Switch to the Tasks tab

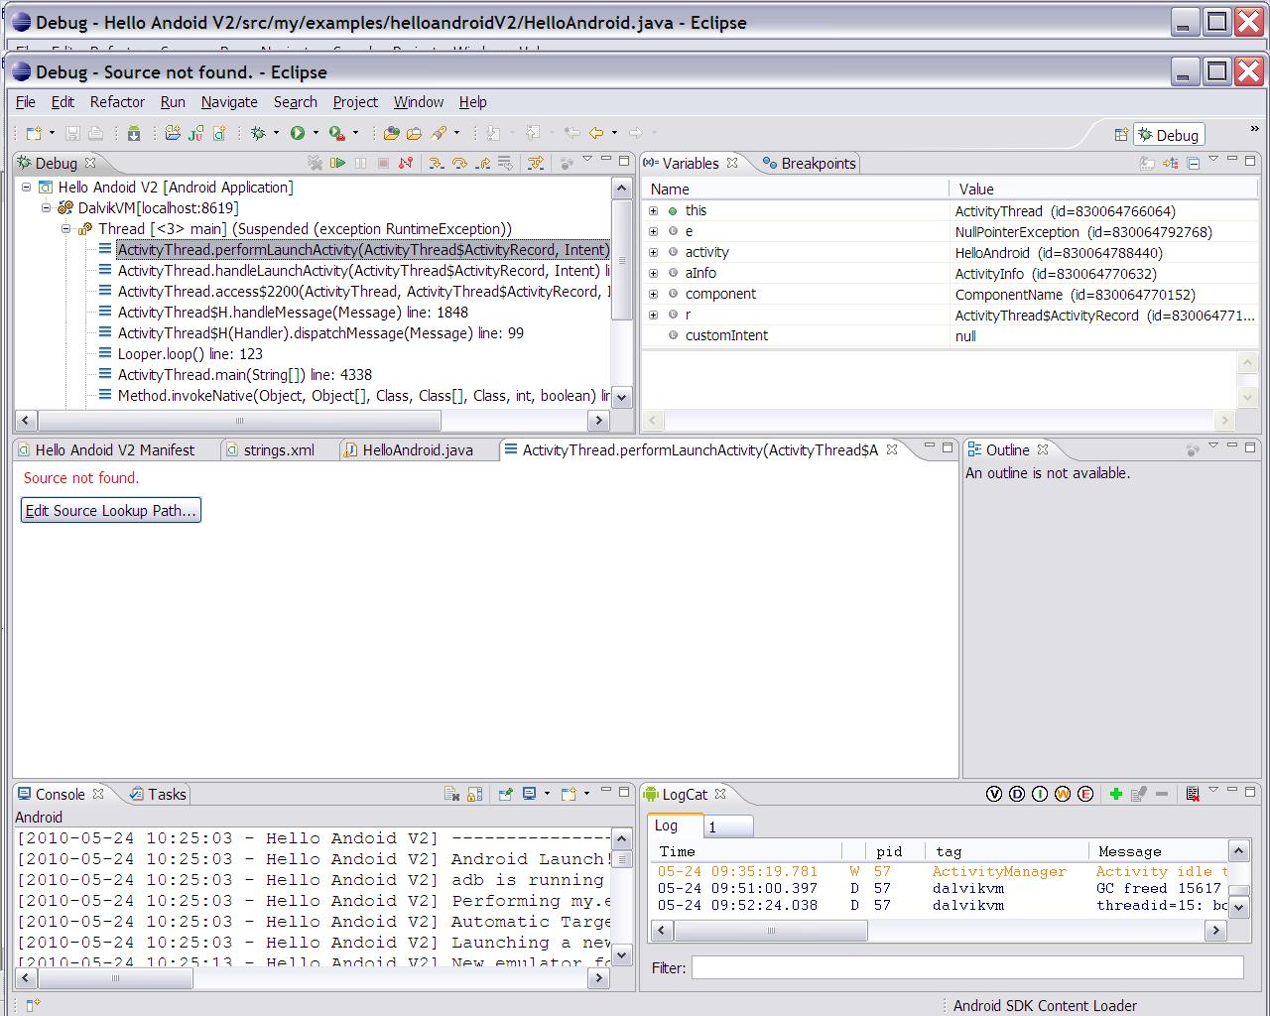158,794
